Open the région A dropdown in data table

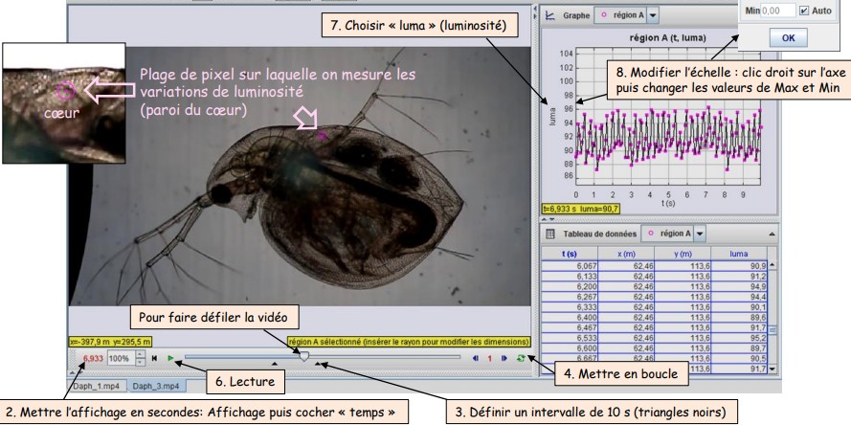click(698, 234)
